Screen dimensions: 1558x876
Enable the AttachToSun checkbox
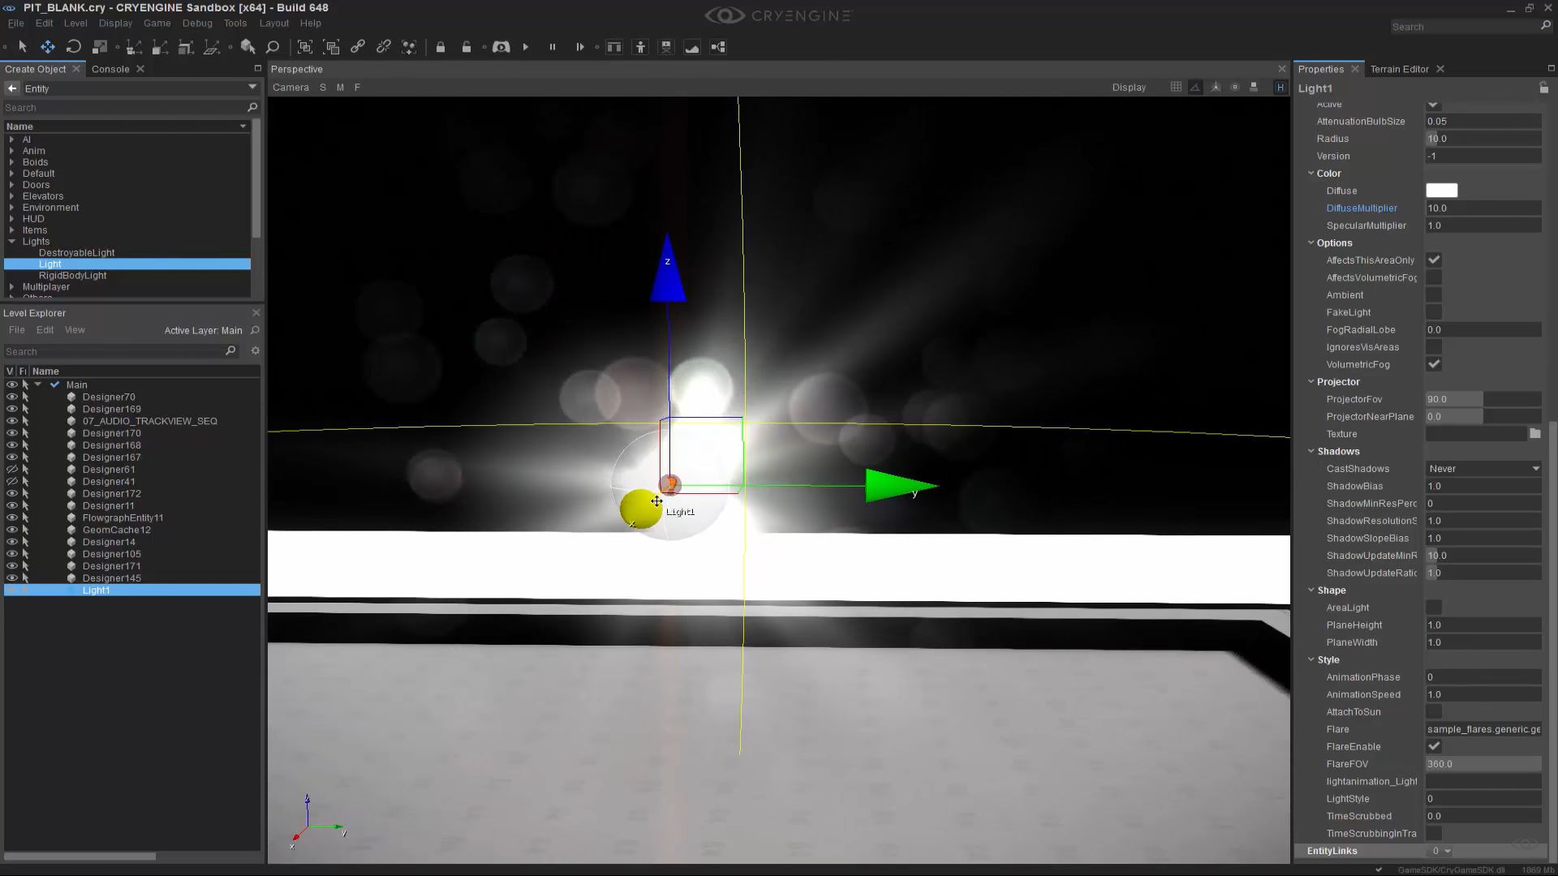1434,712
